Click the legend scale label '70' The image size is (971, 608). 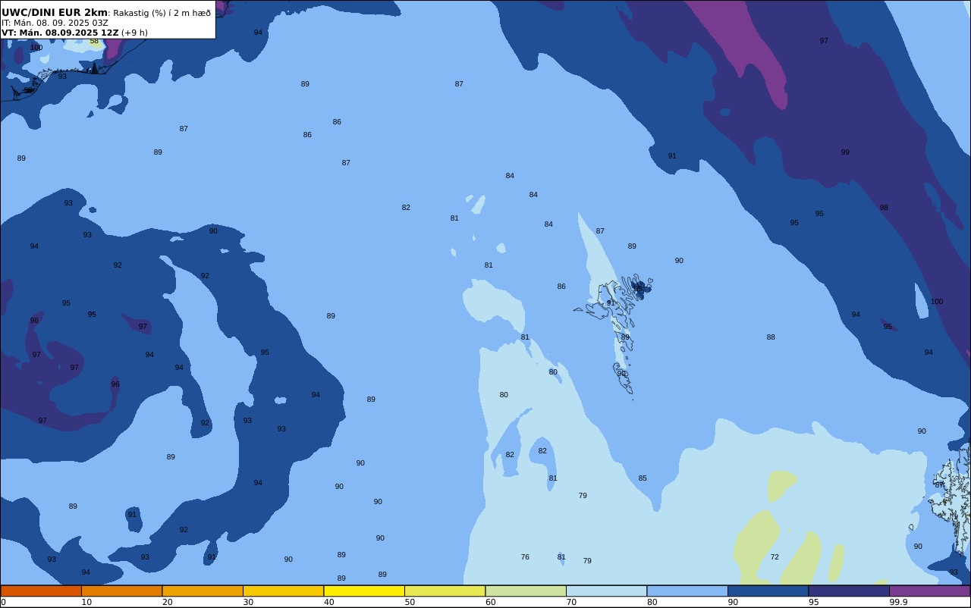[x=571, y=602]
